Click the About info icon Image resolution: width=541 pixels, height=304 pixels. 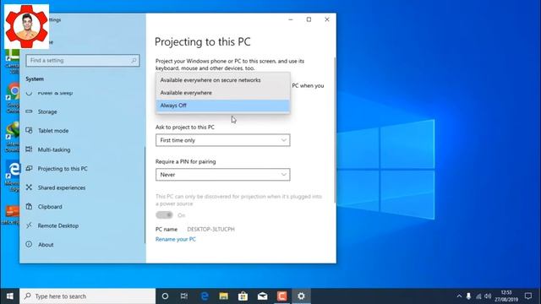click(29, 244)
